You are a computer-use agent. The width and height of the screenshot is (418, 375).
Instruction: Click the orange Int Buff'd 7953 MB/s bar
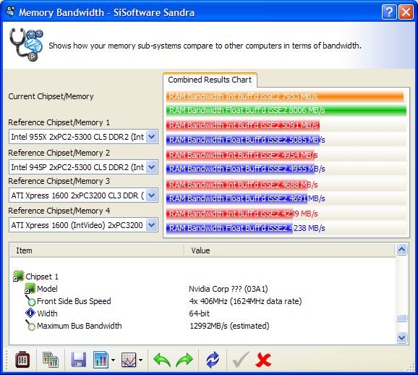click(285, 96)
